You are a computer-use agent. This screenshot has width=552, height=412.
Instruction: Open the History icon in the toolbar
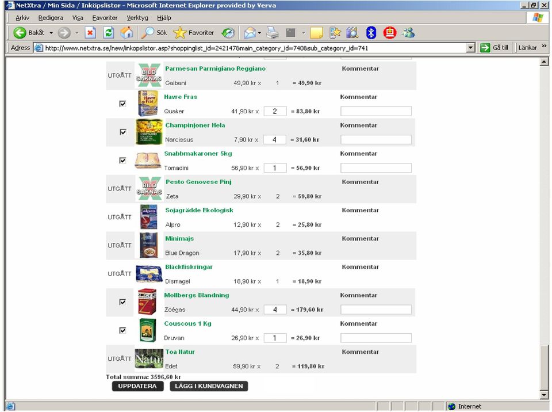click(x=228, y=33)
